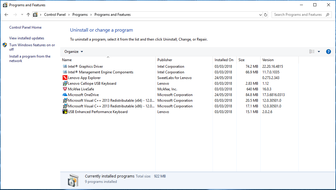Screen dimensions: 336x190
Task: Select the USB Enhanced Performance Keyboard entry
Action: click(x=98, y=112)
